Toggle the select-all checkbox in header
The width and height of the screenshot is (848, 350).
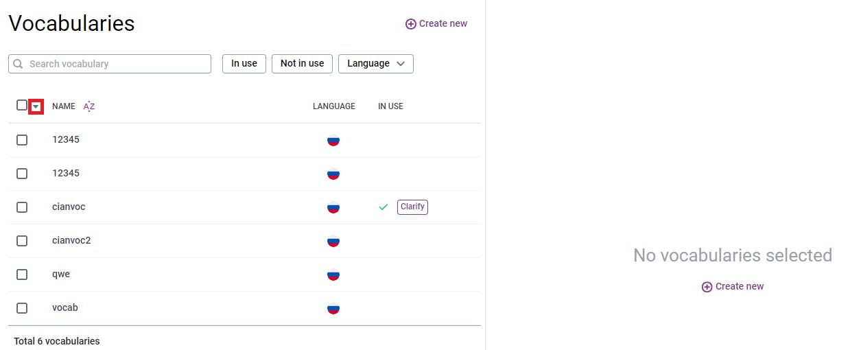pyautogui.click(x=22, y=106)
